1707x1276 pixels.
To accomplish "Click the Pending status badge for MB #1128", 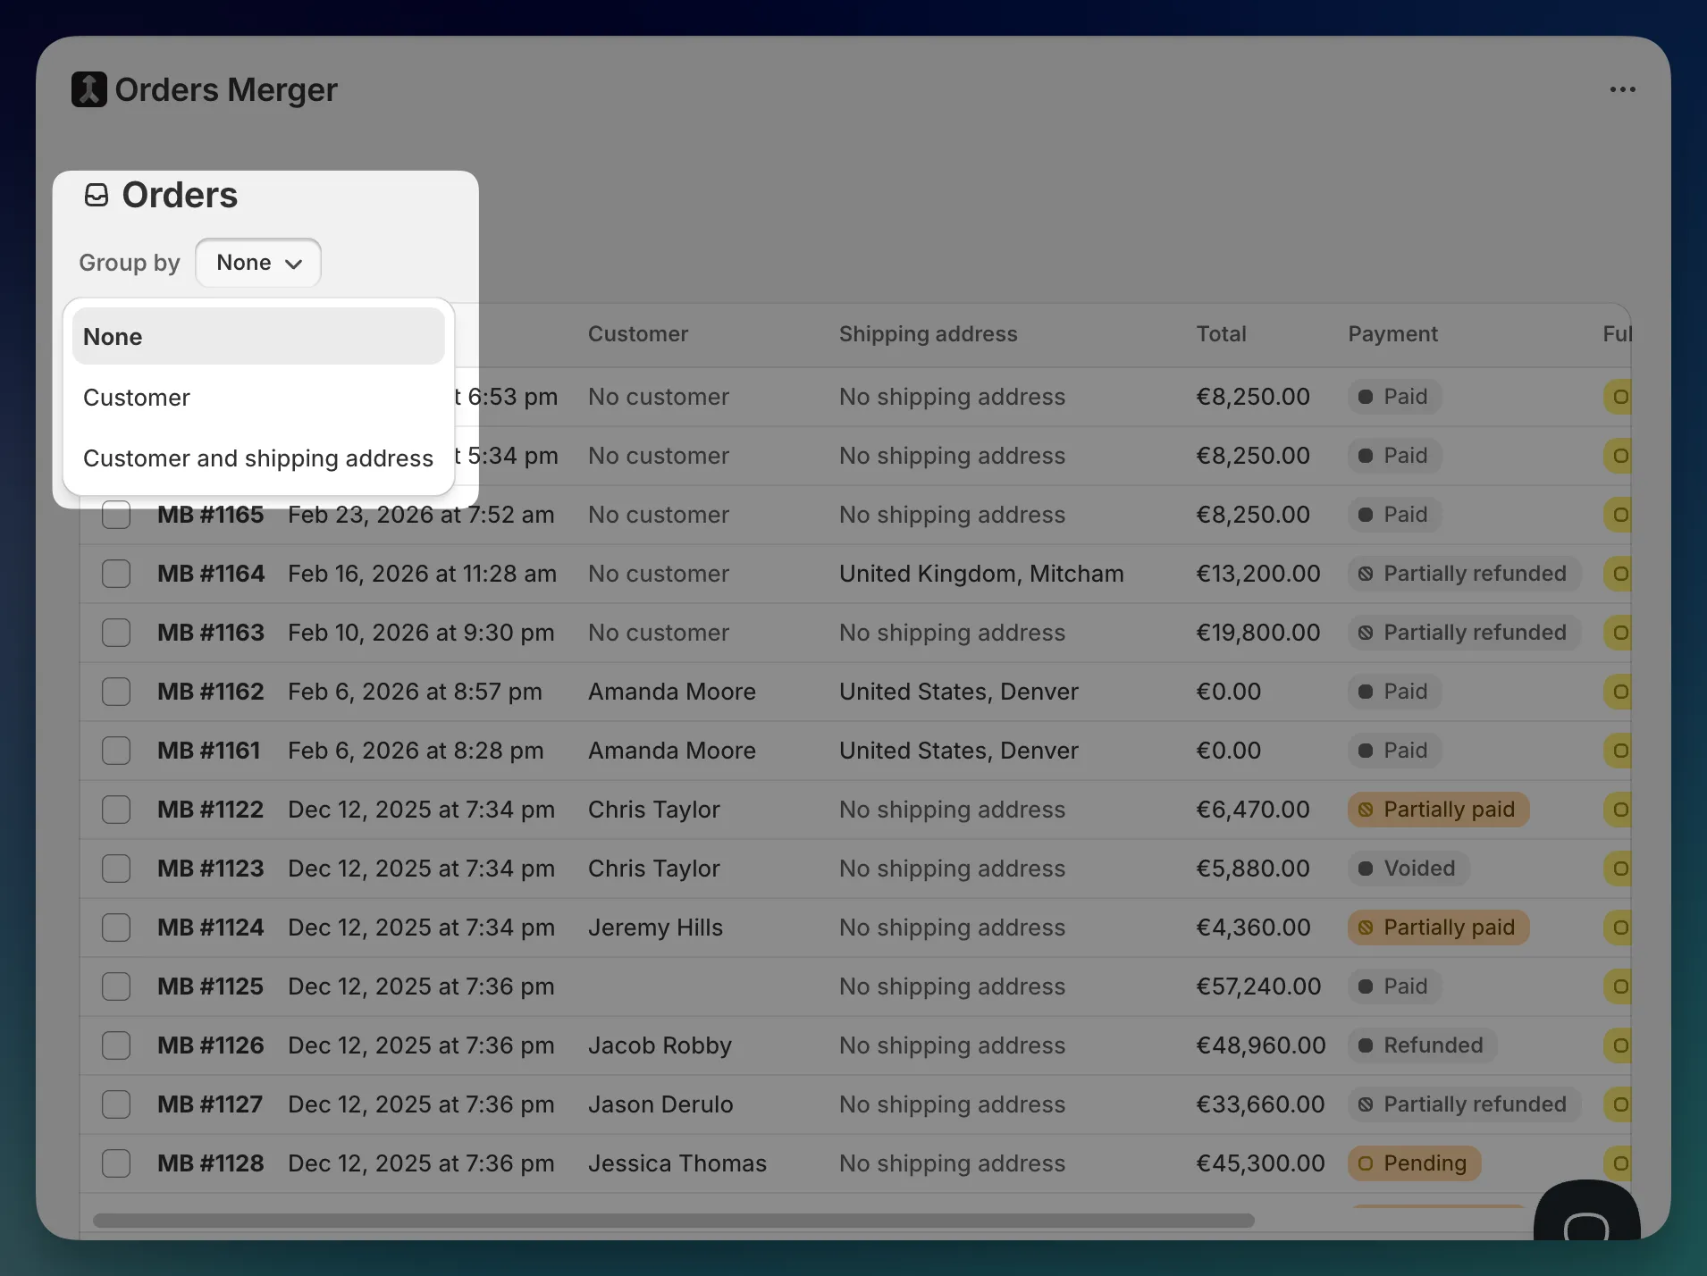I will click(1414, 1163).
